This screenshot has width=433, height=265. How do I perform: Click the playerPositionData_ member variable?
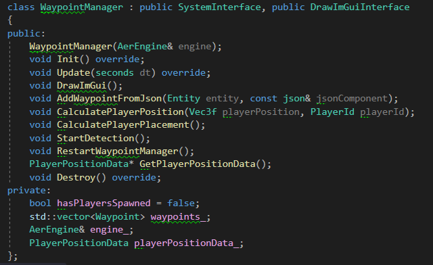(x=187, y=243)
